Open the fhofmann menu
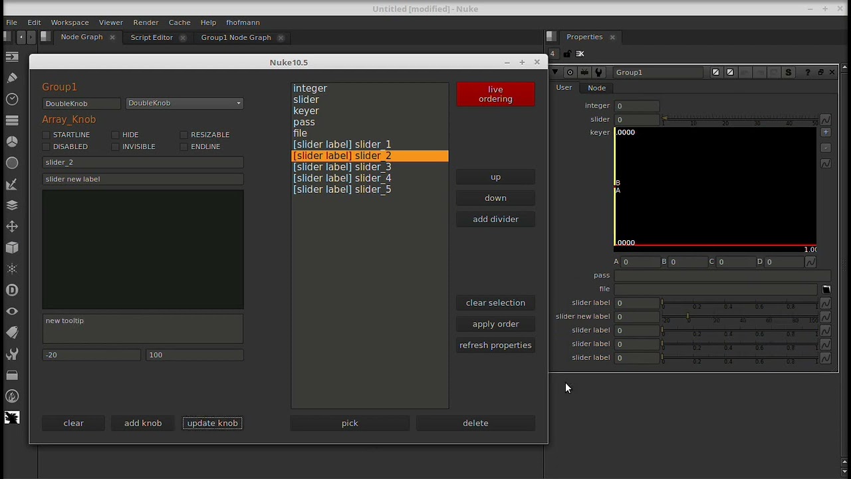Image resolution: width=851 pixels, height=479 pixels. click(x=243, y=23)
